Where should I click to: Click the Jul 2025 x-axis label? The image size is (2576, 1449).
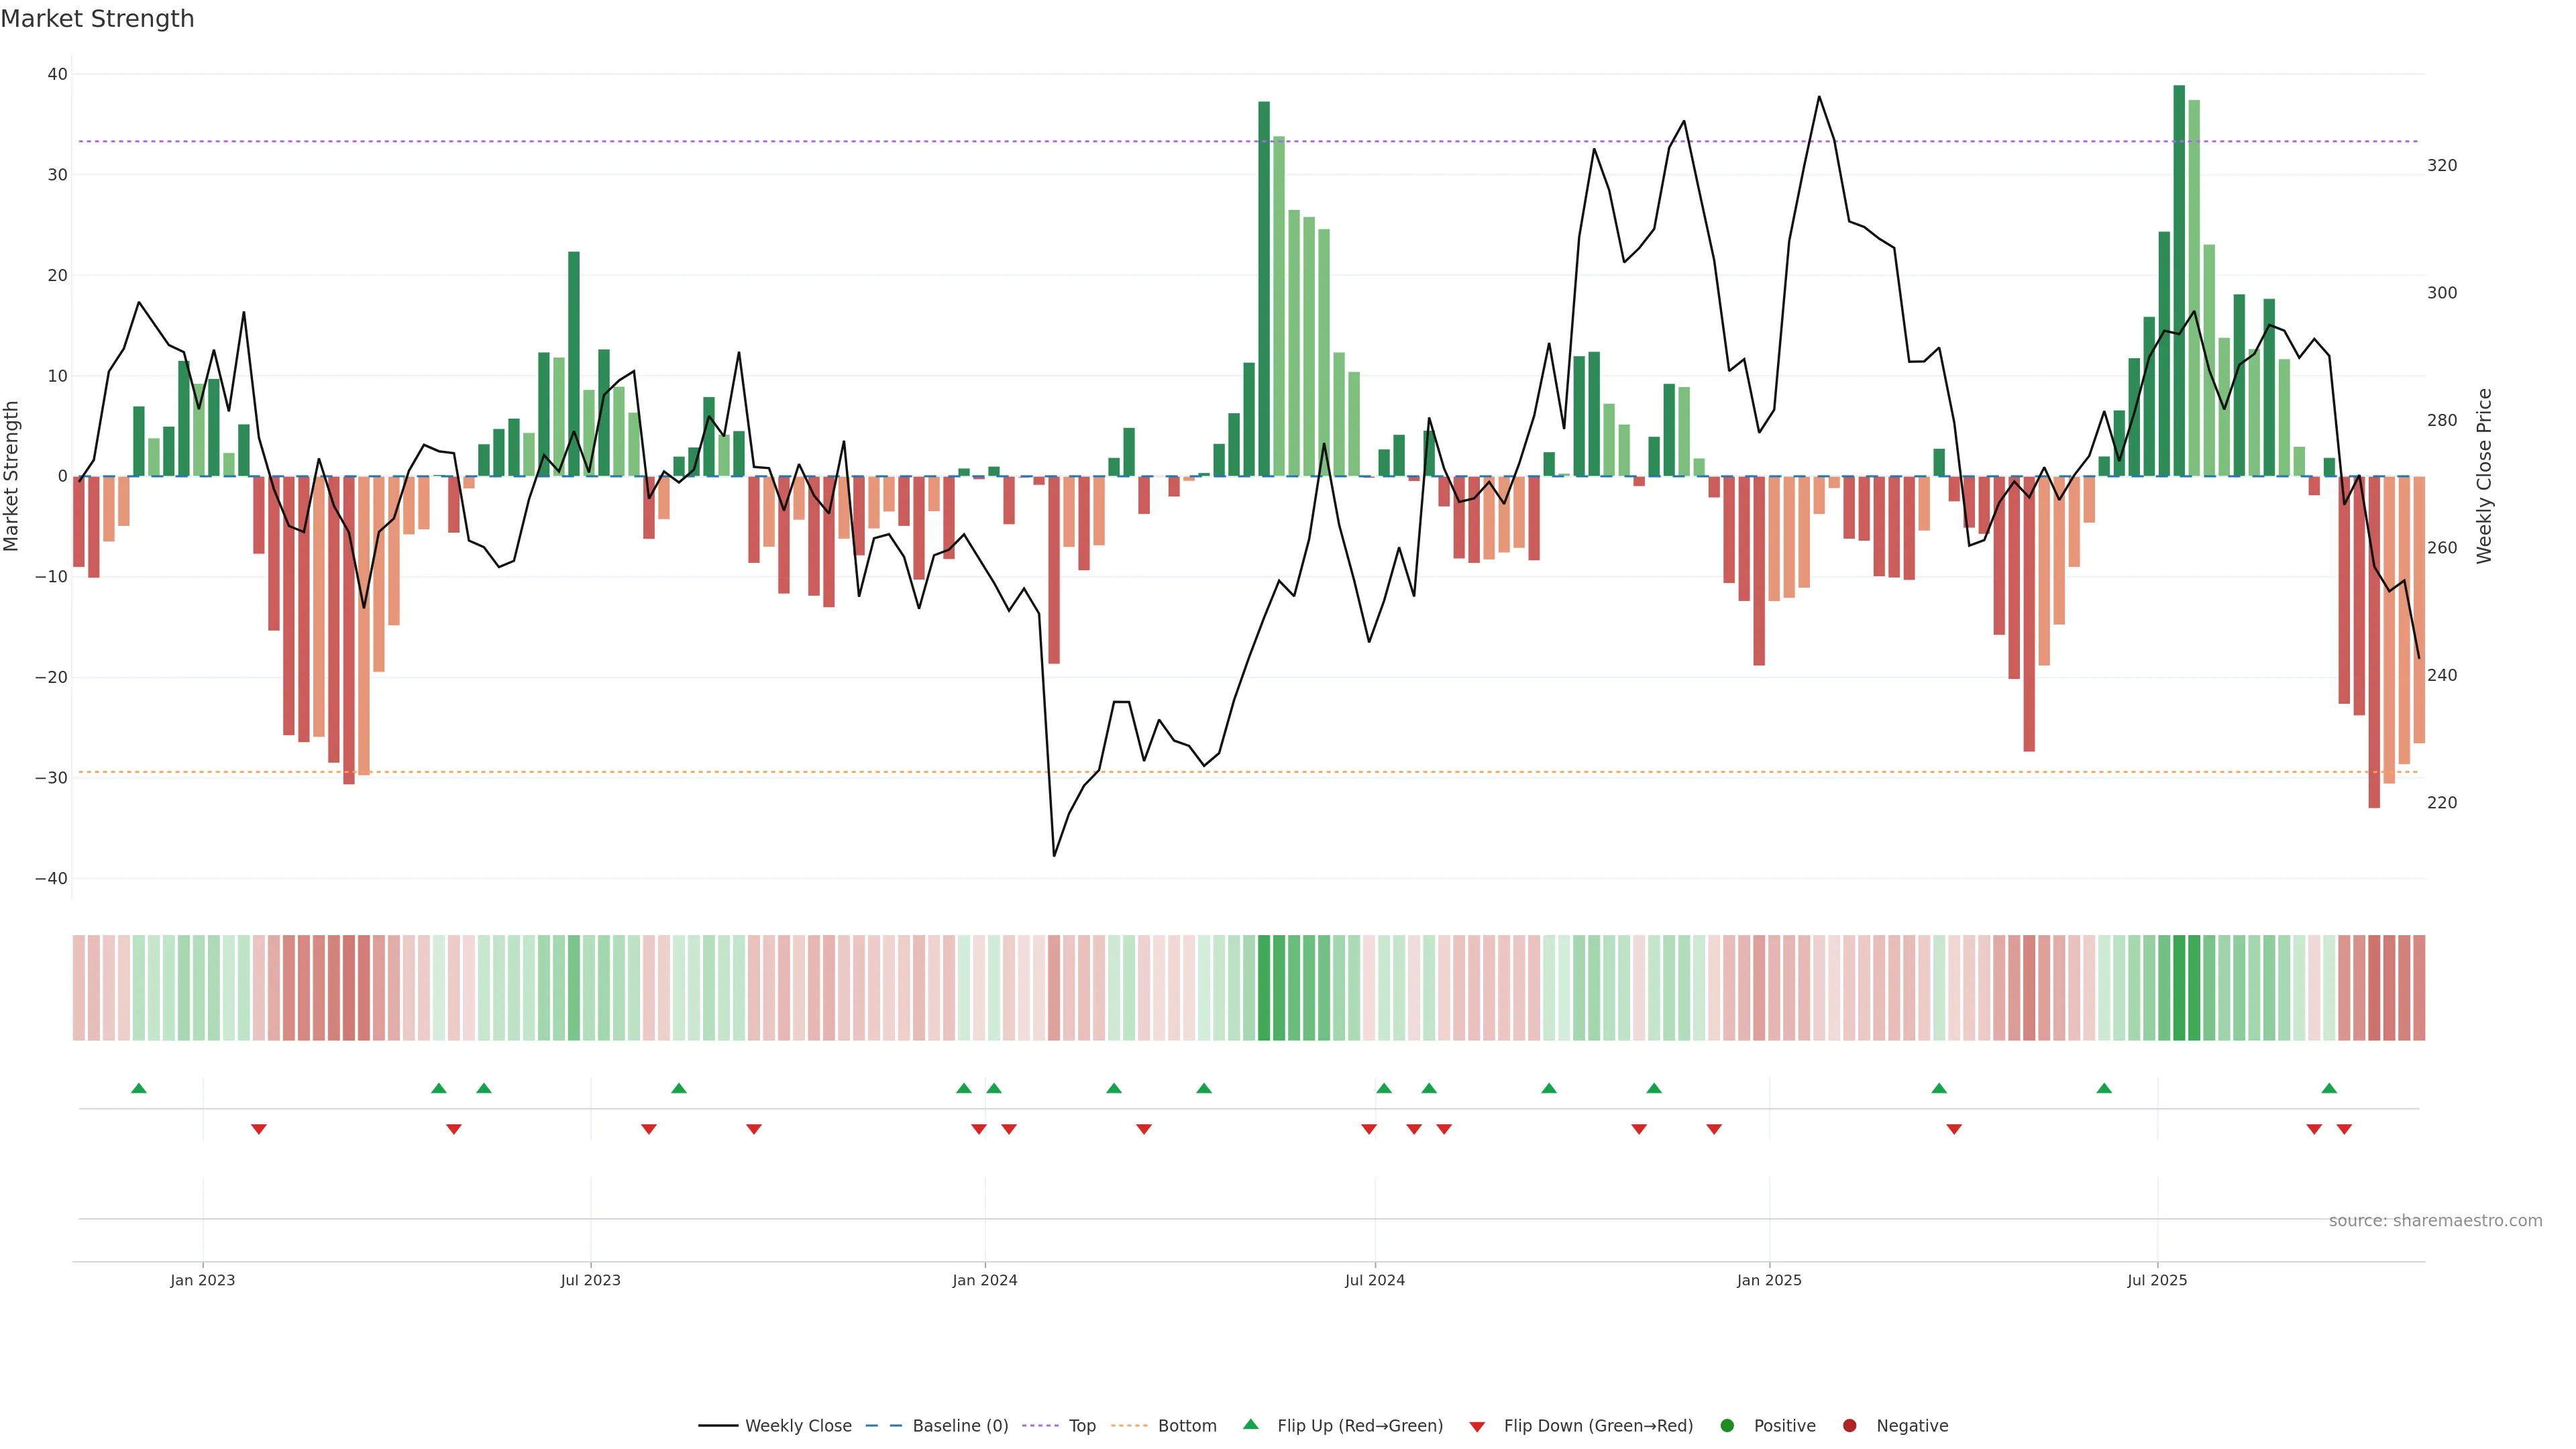click(x=2157, y=1280)
